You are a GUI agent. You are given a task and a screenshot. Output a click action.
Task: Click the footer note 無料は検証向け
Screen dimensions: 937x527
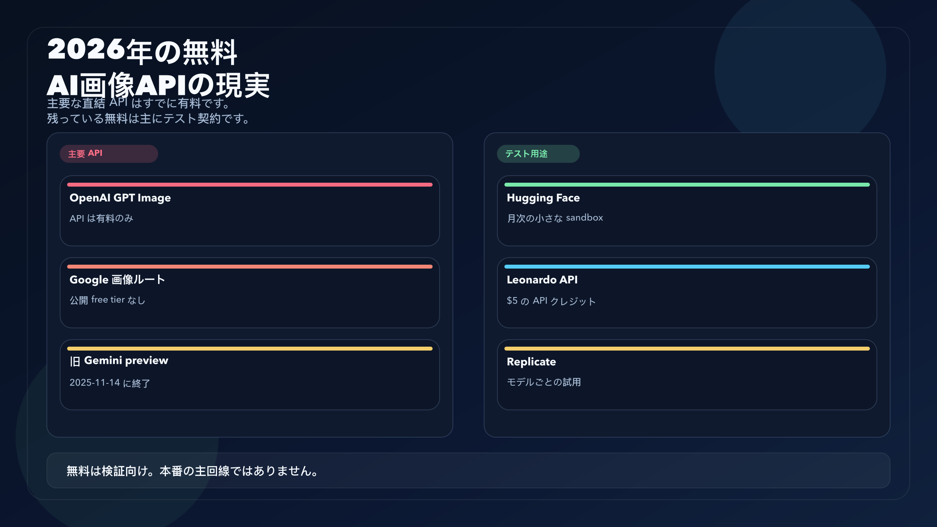click(193, 471)
